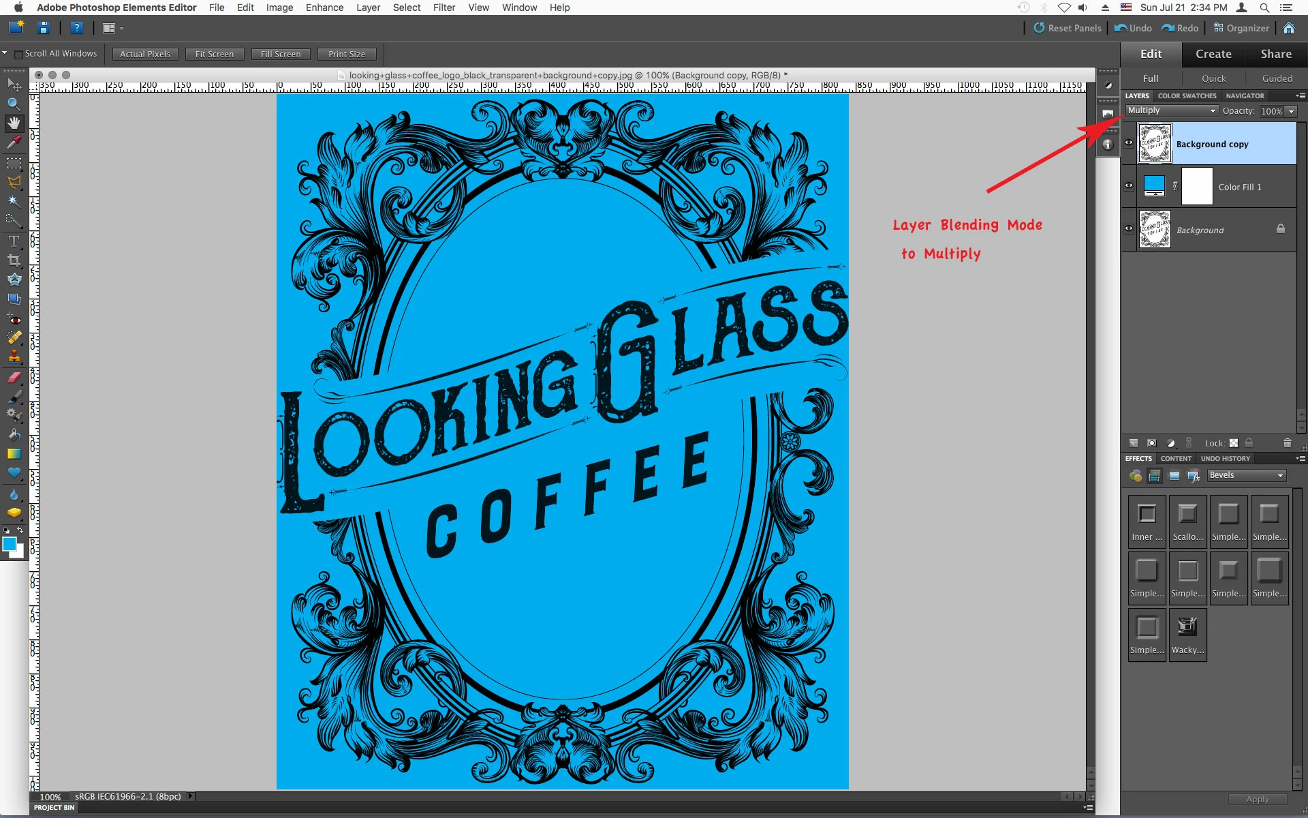Select the Magic Wand tool
Viewport: 1308px width, 818px height.
[x=14, y=201]
